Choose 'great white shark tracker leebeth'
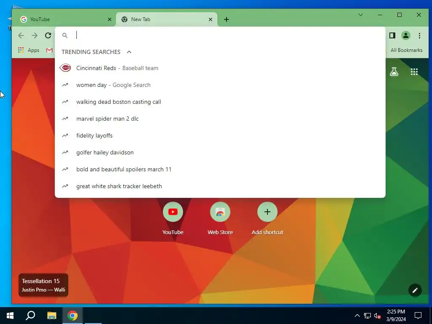 pyautogui.click(x=220, y=186)
